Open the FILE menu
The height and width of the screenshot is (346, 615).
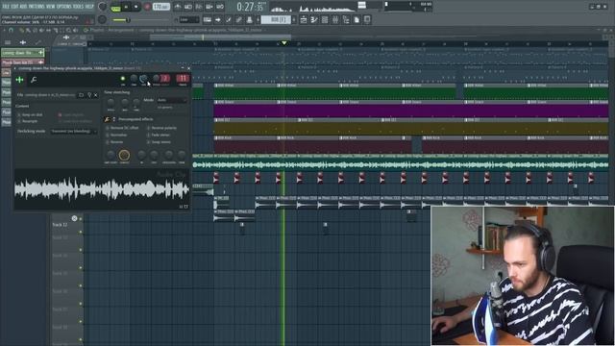(7, 7)
